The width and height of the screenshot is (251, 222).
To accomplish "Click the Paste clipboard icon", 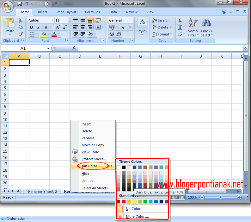I will click(10, 23).
